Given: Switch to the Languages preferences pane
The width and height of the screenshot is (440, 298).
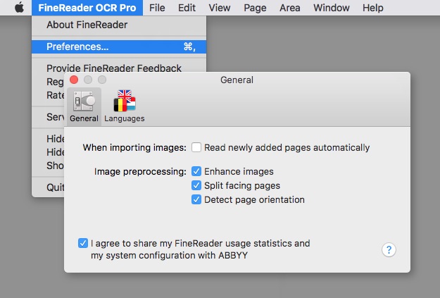Looking at the screenshot, I should pos(125,106).
